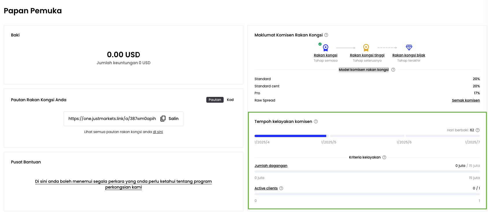488x212 pixels.
Task: Click the partner link URL text field
Action: click(112, 119)
